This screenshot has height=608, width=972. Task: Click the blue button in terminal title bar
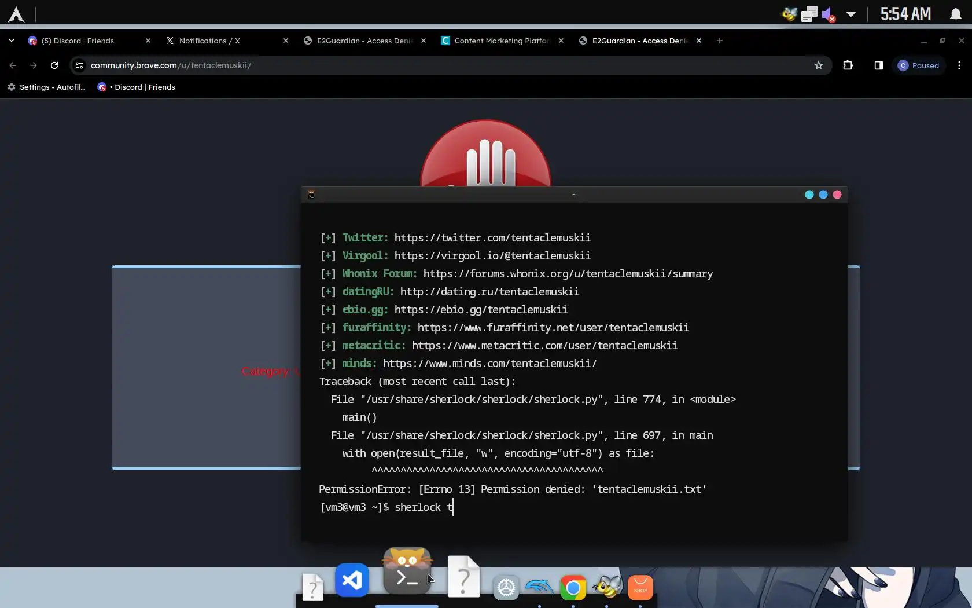tap(823, 195)
